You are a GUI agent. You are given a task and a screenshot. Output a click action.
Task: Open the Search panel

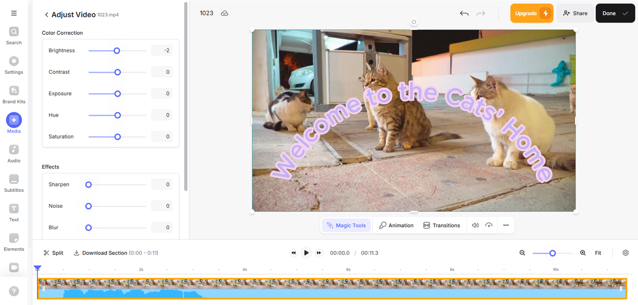click(14, 36)
